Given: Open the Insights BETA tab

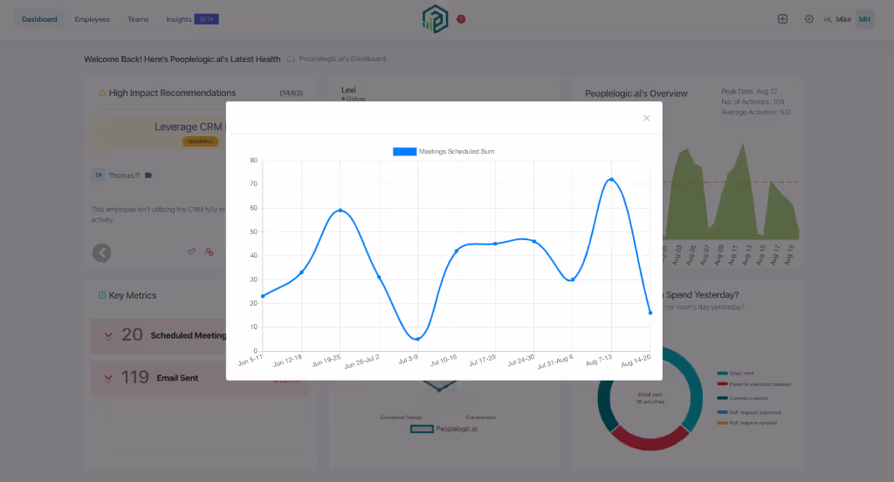Looking at the screenshot, I should 192,19.
